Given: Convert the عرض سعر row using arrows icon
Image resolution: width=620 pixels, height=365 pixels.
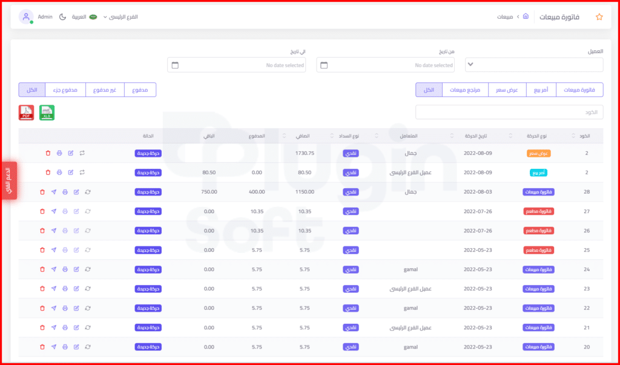Looking at the screenshot, I should pos(82,153).
